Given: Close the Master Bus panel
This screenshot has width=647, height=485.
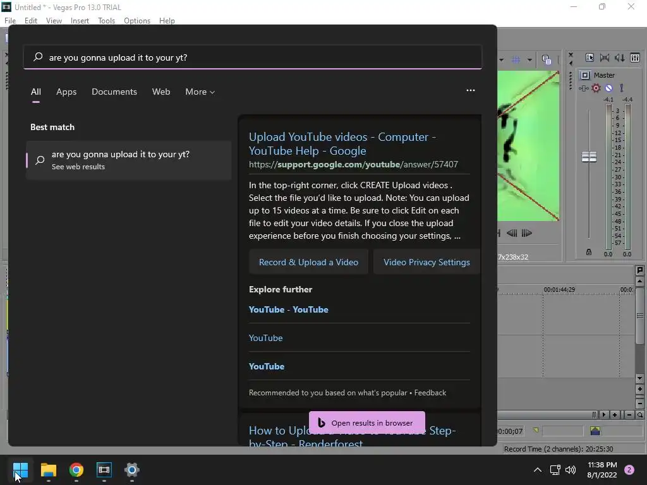Looking at the screenshot, I should tap(571, 54).
